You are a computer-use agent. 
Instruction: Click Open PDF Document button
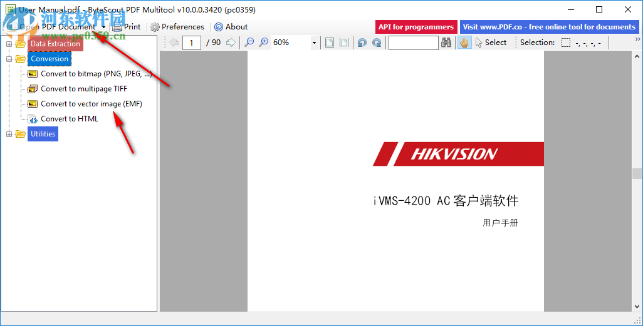click(53, 27)
